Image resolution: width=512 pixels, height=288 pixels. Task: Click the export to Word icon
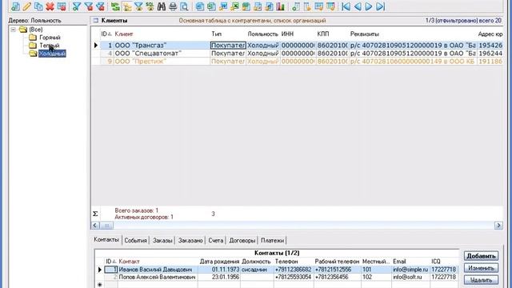[200, 6]
